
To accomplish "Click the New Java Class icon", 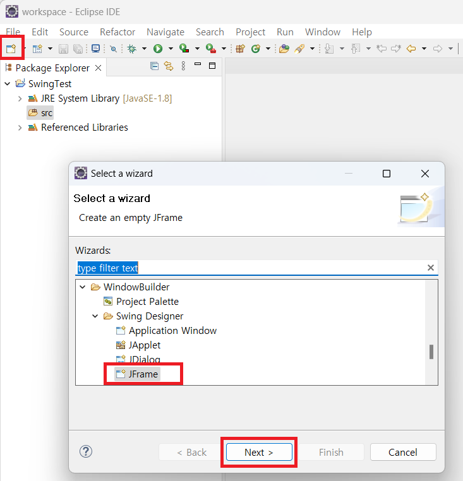I will point(255,49).
